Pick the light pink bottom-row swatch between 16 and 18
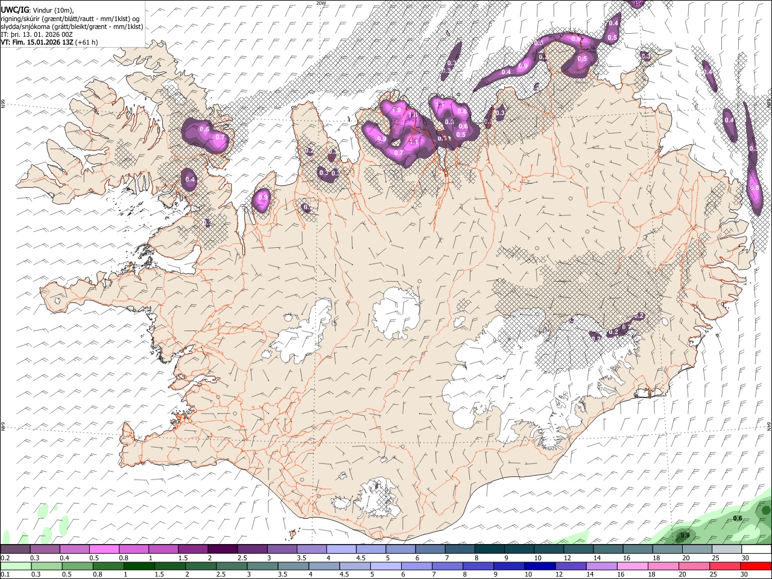This screenshot has height=579, width=772. (x=632, y=566)
